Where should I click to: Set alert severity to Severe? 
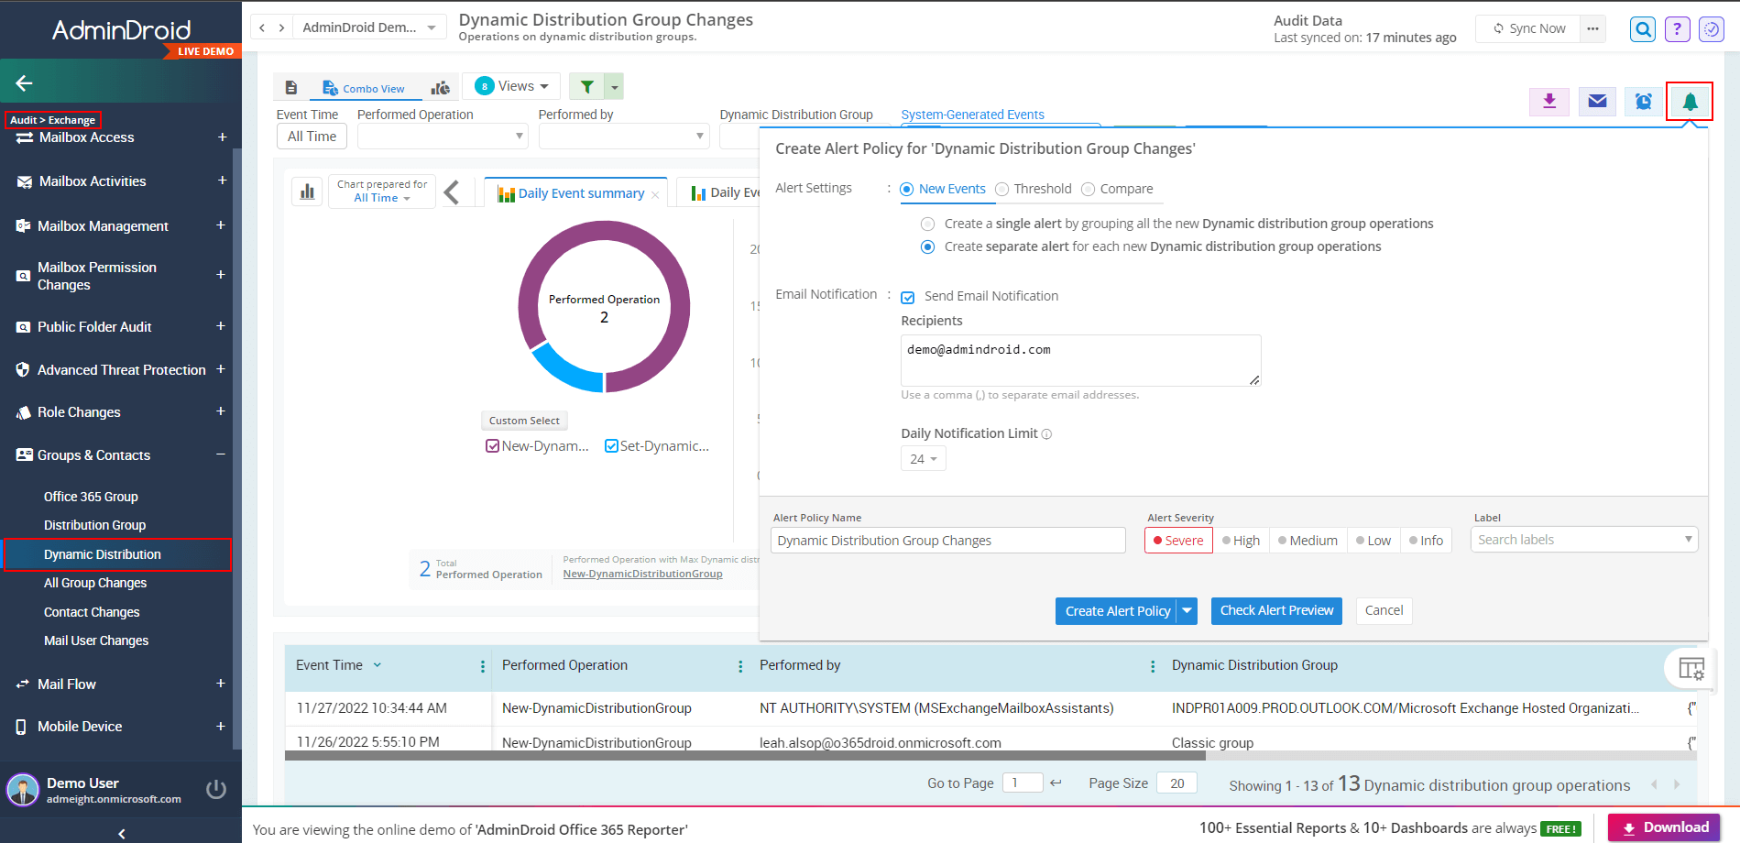[1178, 541]
